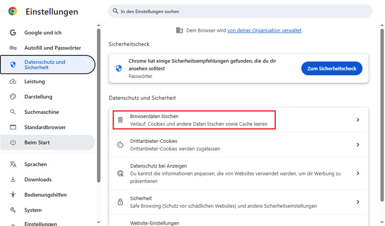Click the 'Passwörter' subtext in safety card
Image resolution: width=385 pixels, height=226 pixels.
tap(140, 76)
